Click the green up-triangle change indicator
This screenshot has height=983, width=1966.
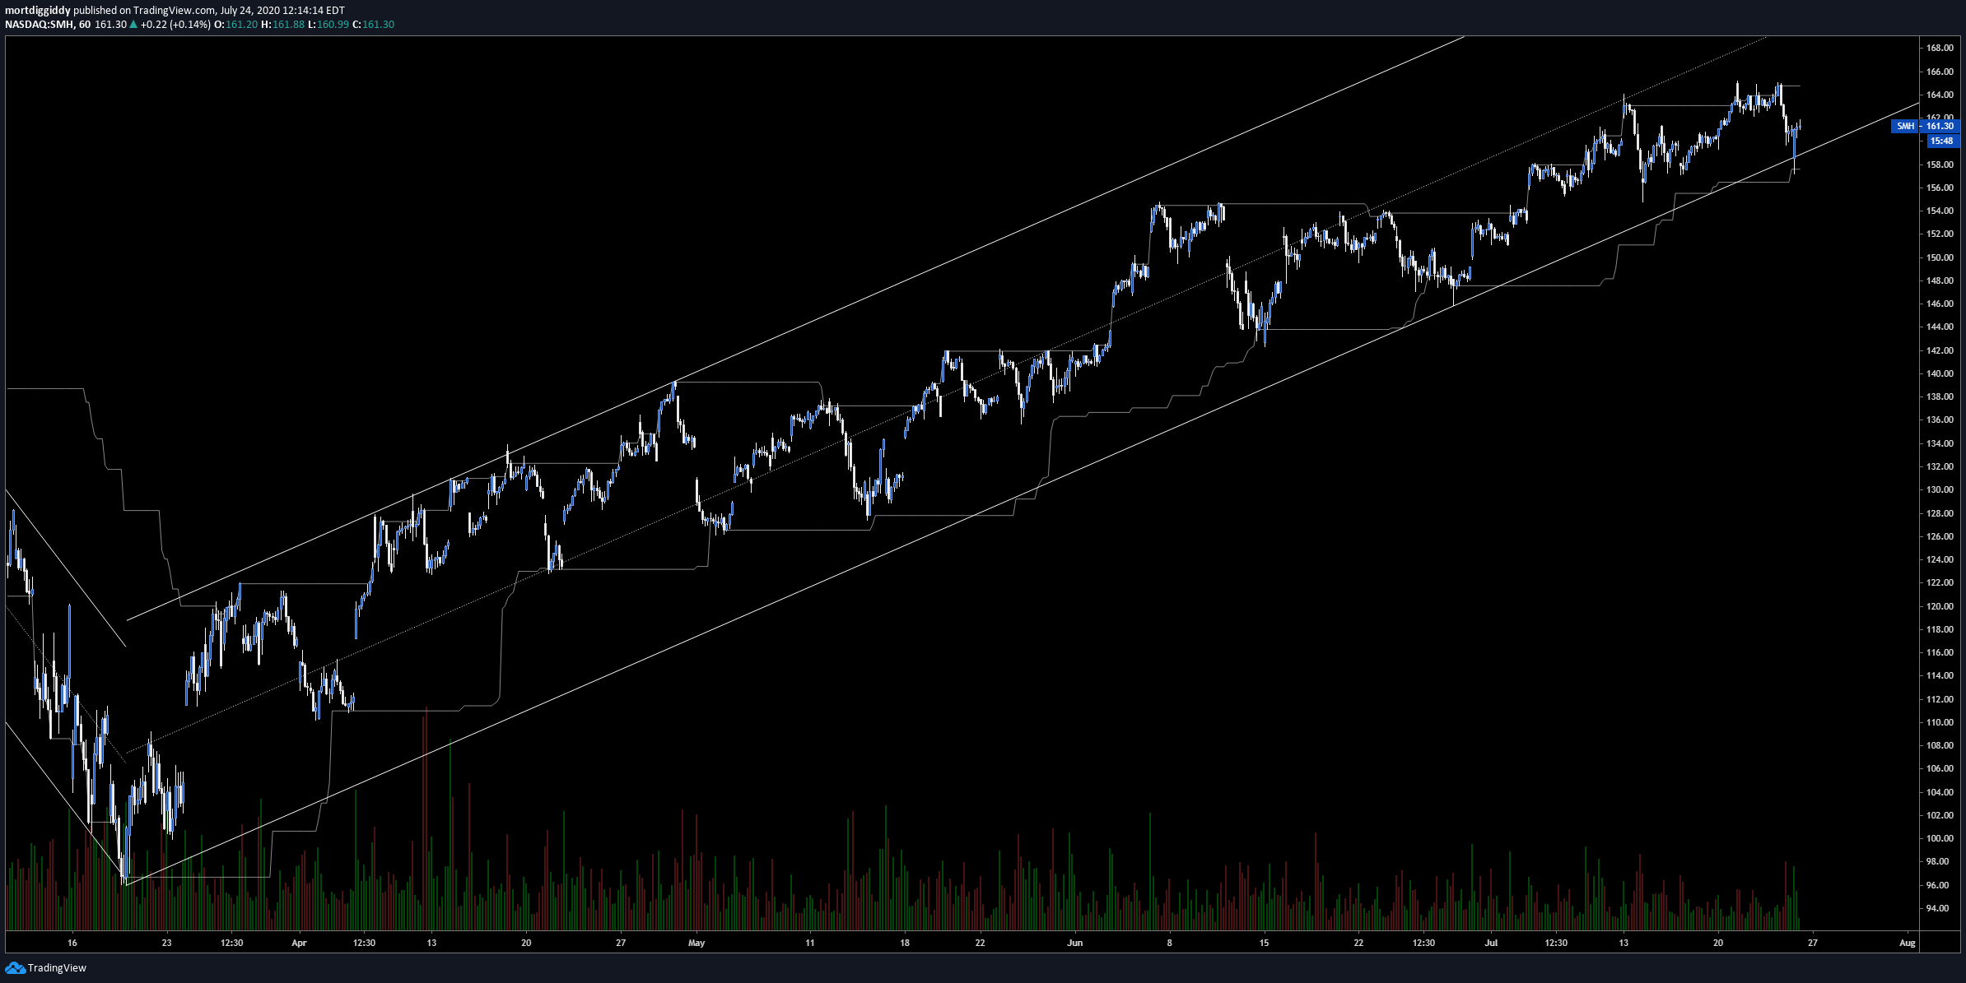133,25
